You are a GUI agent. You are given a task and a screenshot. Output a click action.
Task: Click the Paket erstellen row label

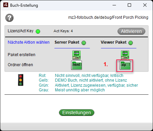(x=22, y=55)
